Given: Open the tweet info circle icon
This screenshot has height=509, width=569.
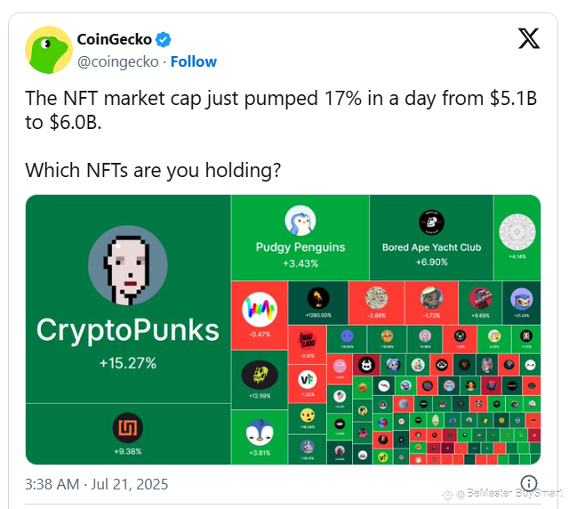Looking at the screenshot, I should (529, 483).
